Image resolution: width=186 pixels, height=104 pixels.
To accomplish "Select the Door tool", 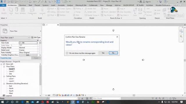I will pyautogui.click(x=17, y=11).
